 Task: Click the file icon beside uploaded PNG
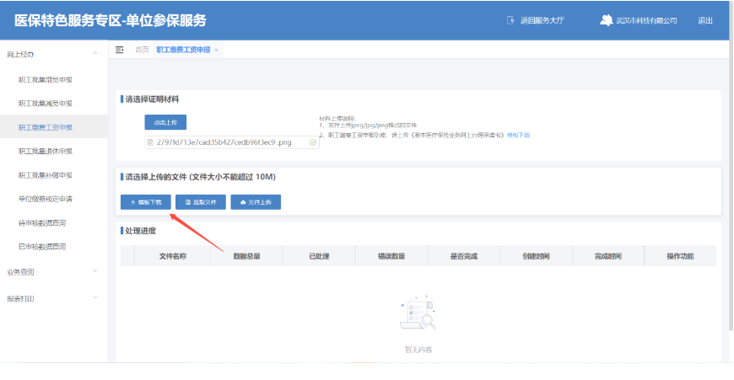[150, 142]
